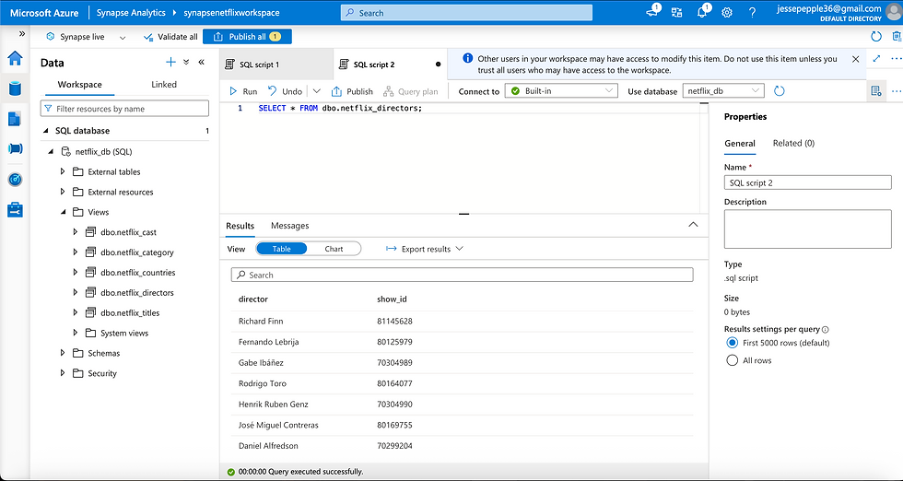This screenshot has width=903, height=481.
Task: Open more options ellipsis beside properties icon
Action: (x=896, y=91)
